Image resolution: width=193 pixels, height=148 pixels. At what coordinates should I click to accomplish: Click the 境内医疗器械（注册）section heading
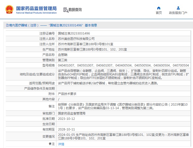pyautogui.click(x=52, y=25)
